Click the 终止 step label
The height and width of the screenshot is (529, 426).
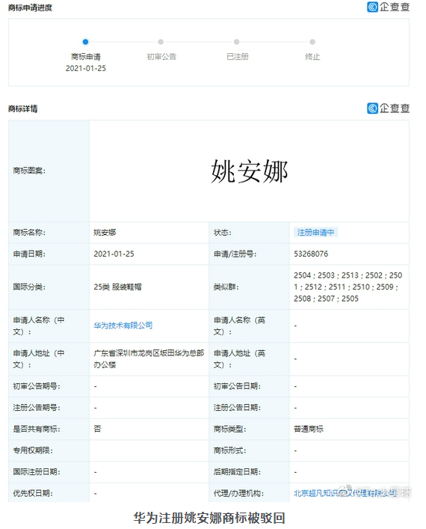tap(312, 57)
